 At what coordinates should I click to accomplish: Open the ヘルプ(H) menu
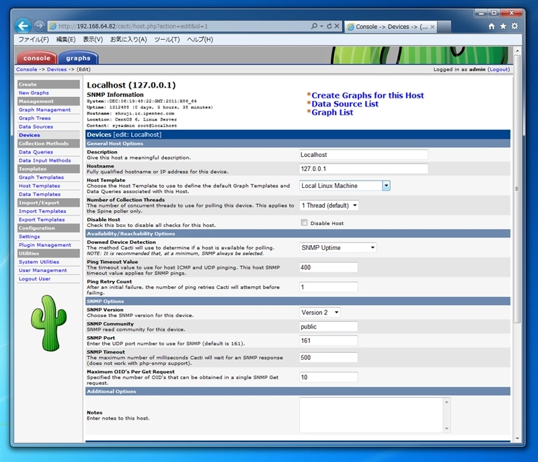(x=200, y=40)
